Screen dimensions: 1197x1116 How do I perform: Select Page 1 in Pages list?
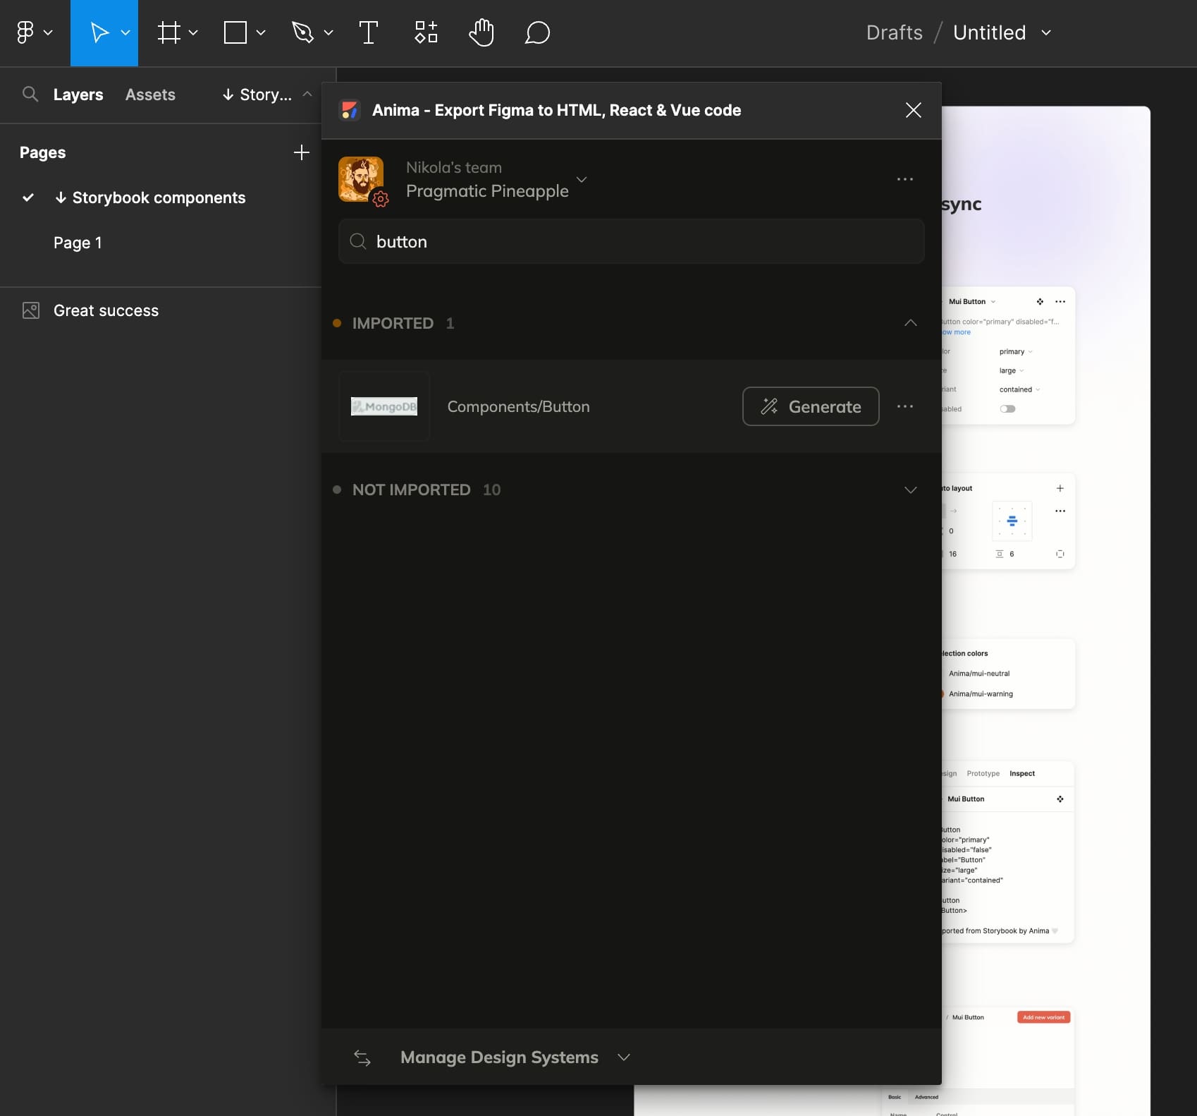click(x=78, y=243)
